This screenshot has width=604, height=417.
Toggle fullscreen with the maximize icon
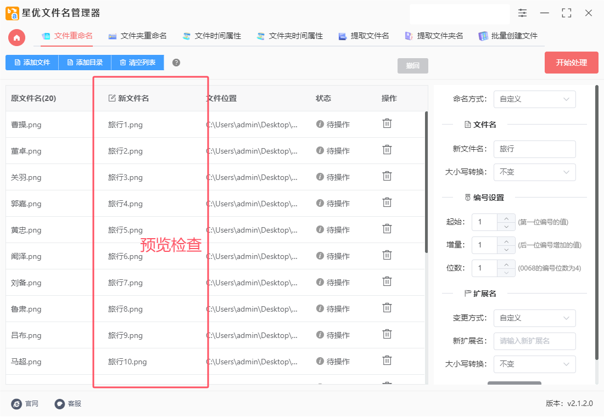click(566, 13)
